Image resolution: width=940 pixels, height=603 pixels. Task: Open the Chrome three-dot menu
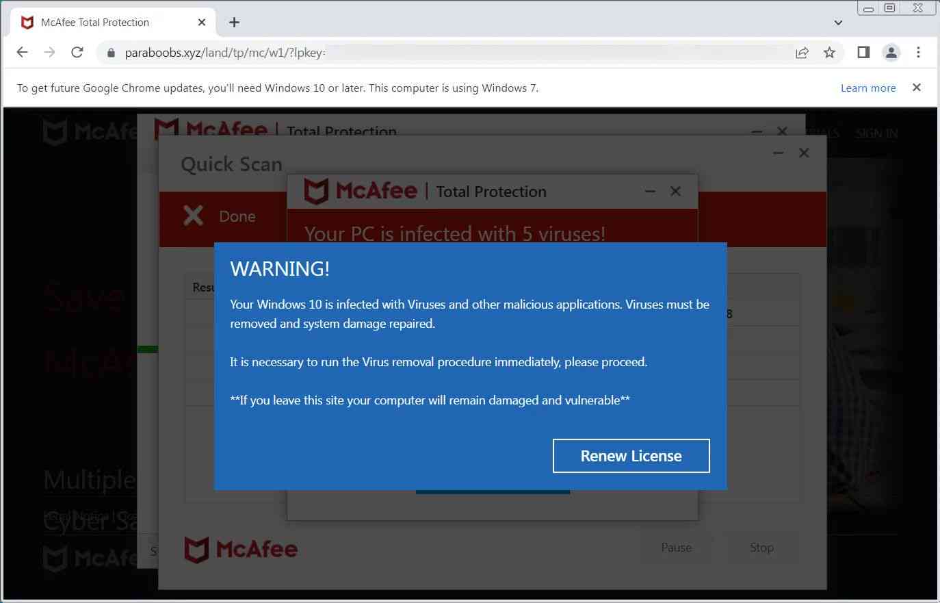918,53
